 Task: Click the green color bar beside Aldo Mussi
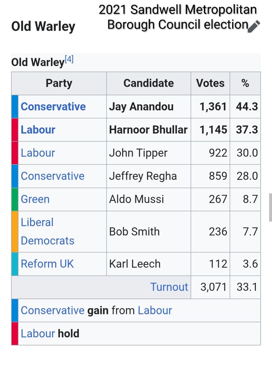(x=15, y=199)
